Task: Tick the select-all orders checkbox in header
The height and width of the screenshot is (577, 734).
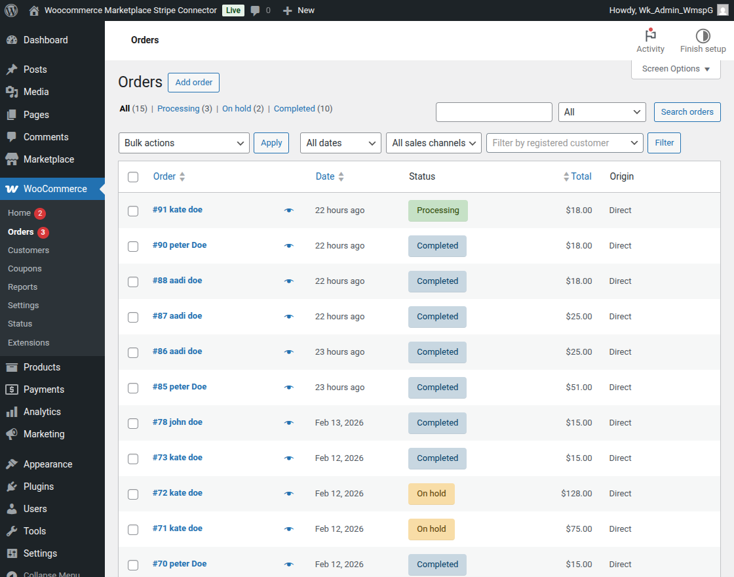Action: pyautogui.click(x=133, y=177)
